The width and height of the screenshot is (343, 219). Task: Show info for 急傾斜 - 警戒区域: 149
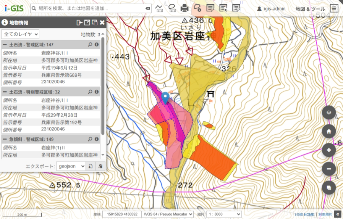pos(97,139)
